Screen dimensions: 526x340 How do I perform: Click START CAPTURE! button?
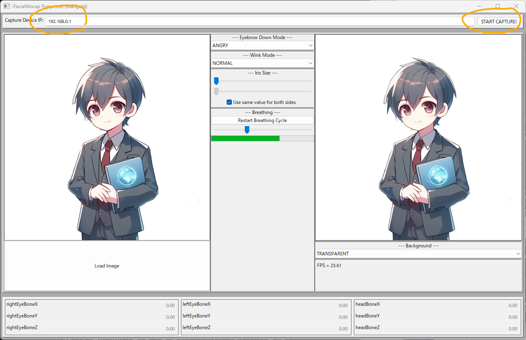499,21
